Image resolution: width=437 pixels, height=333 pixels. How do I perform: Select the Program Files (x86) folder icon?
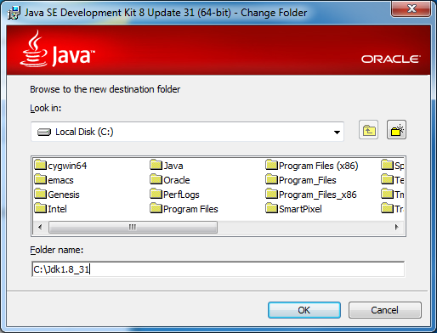coord(271,165)
